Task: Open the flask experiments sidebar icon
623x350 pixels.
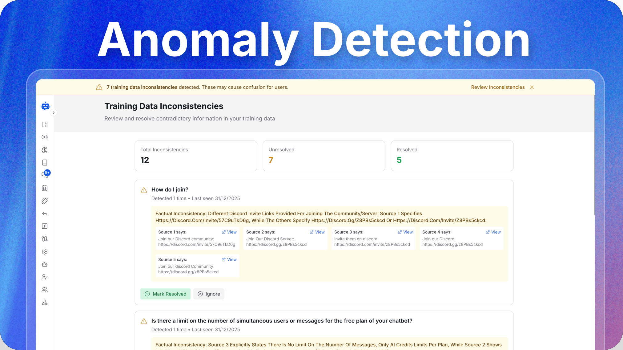Action: 45,303
